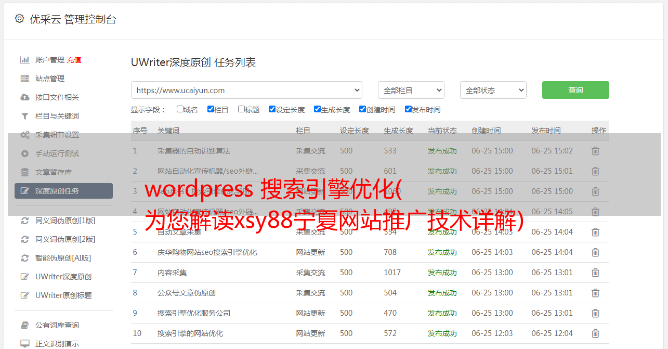Screen dimensions: 668x349
Task: Open 同义词伪原创[1版] in sidebar
Action: 65,221
